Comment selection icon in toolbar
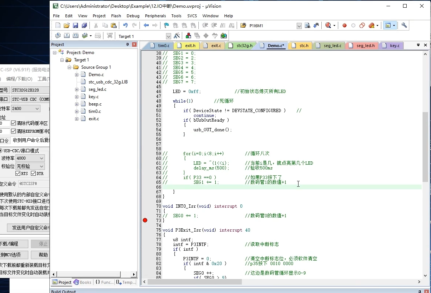 click(x=223, y=25)
